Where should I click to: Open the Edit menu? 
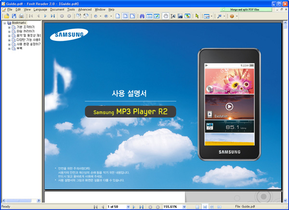tap(18, 10)
